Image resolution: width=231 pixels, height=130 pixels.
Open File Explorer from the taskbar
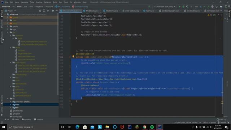107,127
